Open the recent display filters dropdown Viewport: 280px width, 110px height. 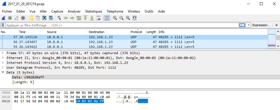coord(249,25)
